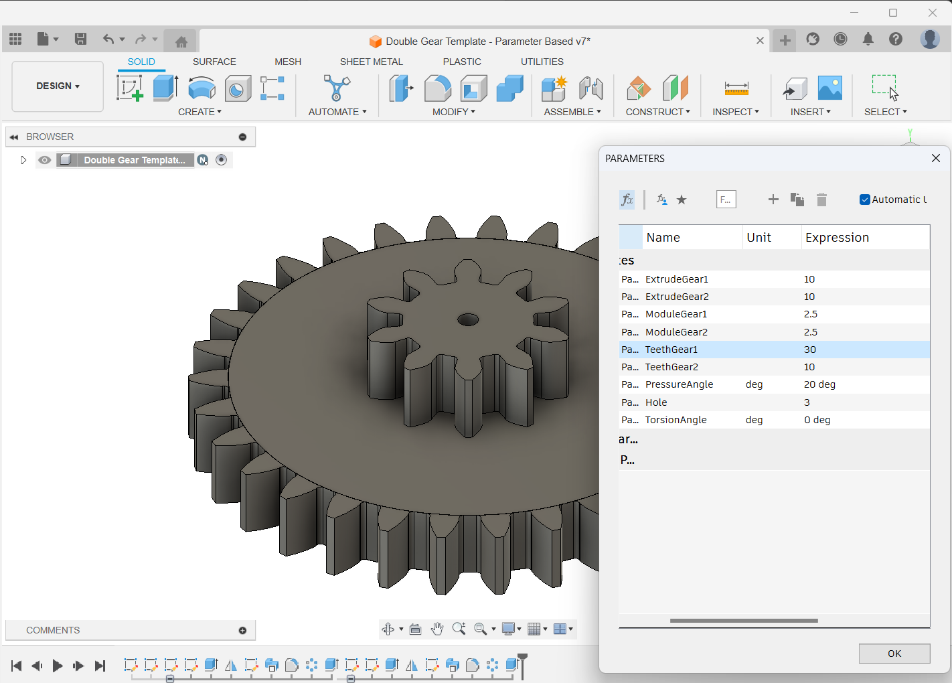Switch to the SURFACE tab
Viewport: 952px width, 683px height.
point(214,62)
